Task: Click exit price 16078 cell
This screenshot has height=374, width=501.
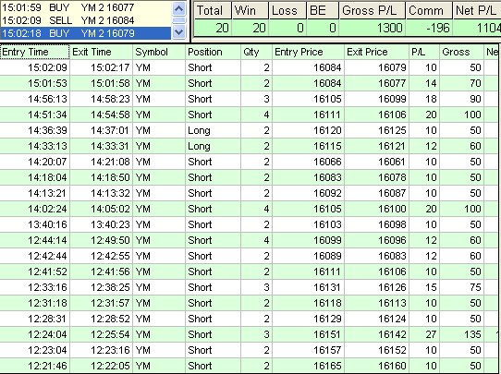Action: pyautogui.click(x=376, y=177)
